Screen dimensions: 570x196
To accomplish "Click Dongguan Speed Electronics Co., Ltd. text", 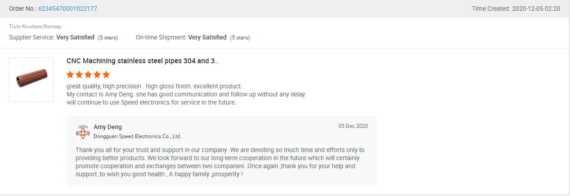I will pyautogui.click(x=137, y=136).
